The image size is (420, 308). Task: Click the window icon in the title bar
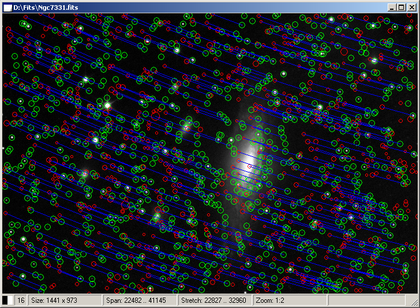pyautogui.click(x=7, y=7)
